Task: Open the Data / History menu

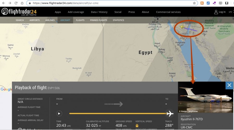Action: (99, 12)
